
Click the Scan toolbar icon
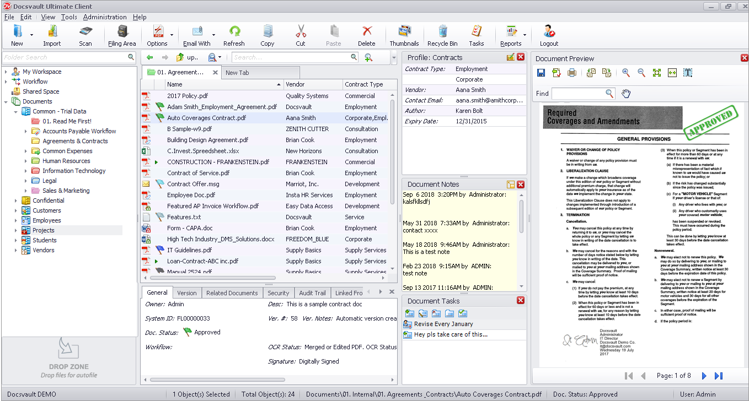pos(85,36)
